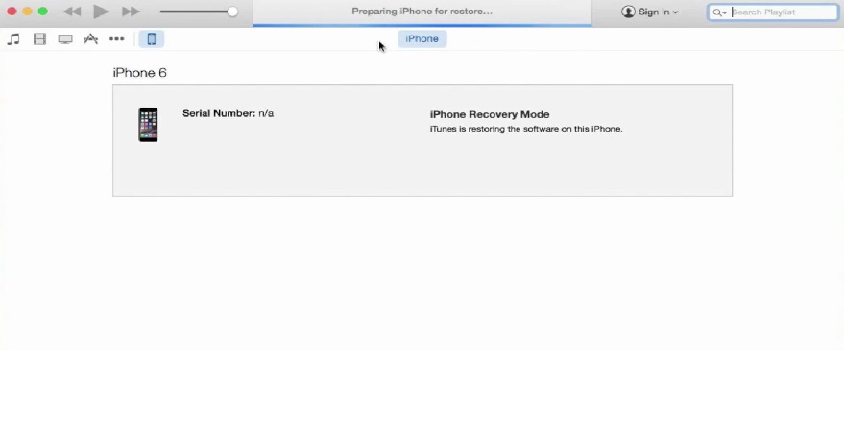Select the iPhone device icon button

pos(152,38)
